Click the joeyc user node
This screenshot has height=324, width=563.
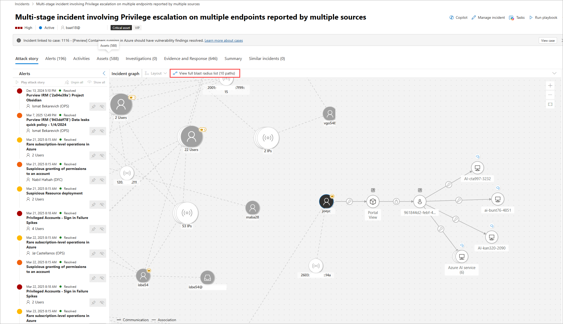pyautogui.click(x=326, y=201)
